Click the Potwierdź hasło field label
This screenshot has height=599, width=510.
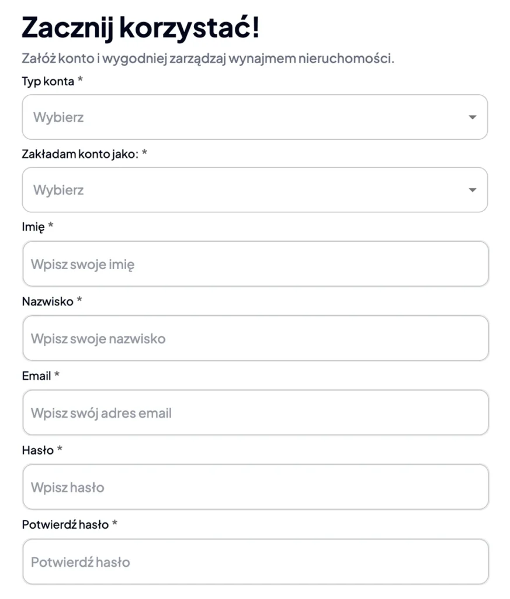65,524
